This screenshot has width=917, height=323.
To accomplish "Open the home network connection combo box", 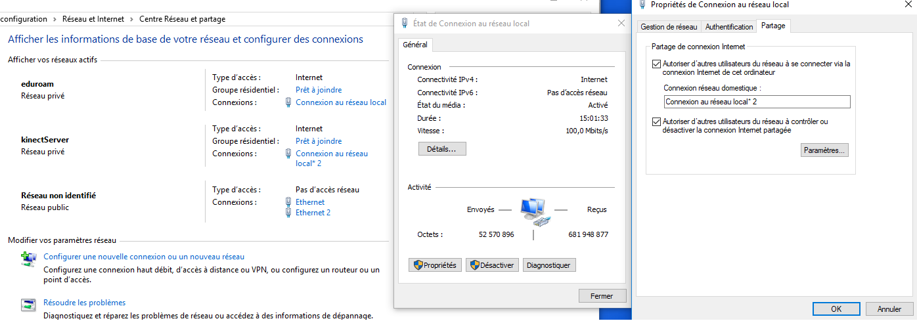I will click(757, 102).
